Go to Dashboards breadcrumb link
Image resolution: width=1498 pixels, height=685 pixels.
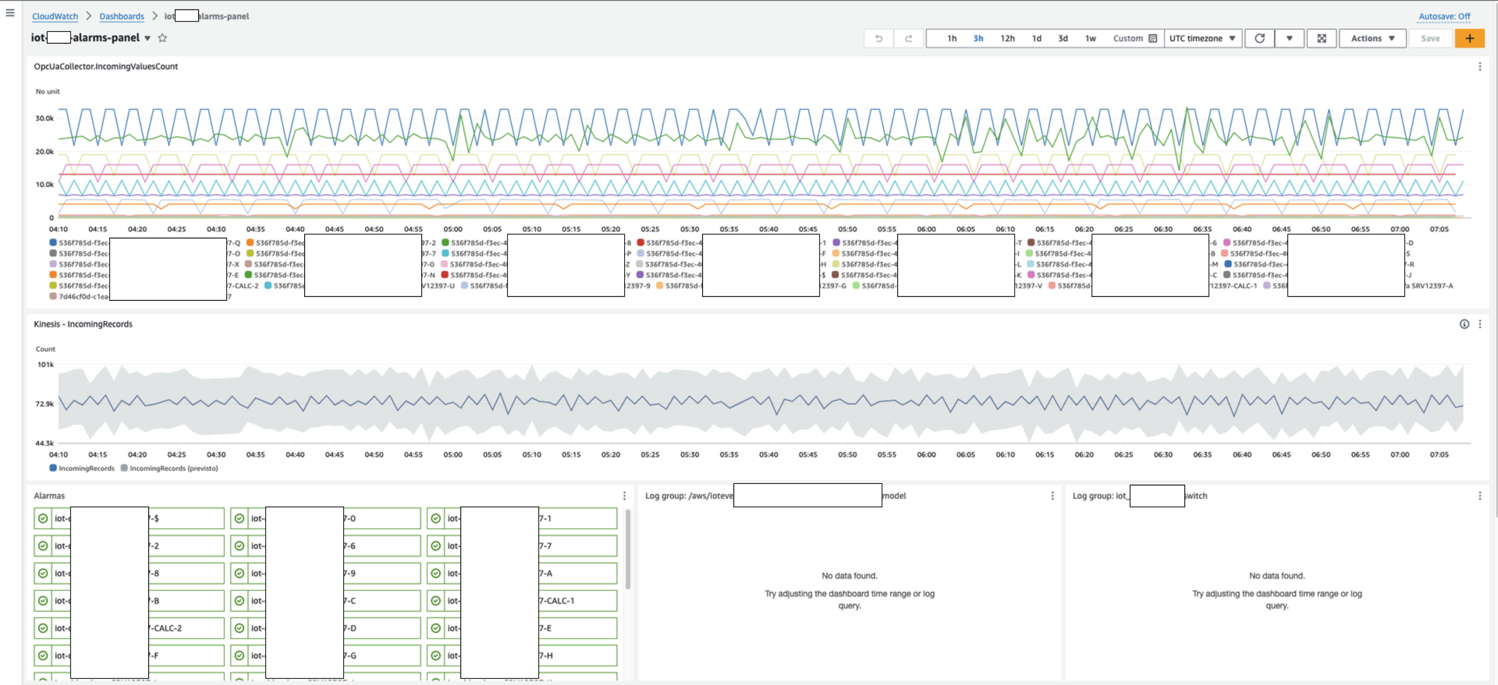pyautogui.click(x=121, y=16)
